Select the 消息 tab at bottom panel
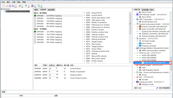Image resolution: width=173 pixels, height=98 pixels. pos(3,92)
